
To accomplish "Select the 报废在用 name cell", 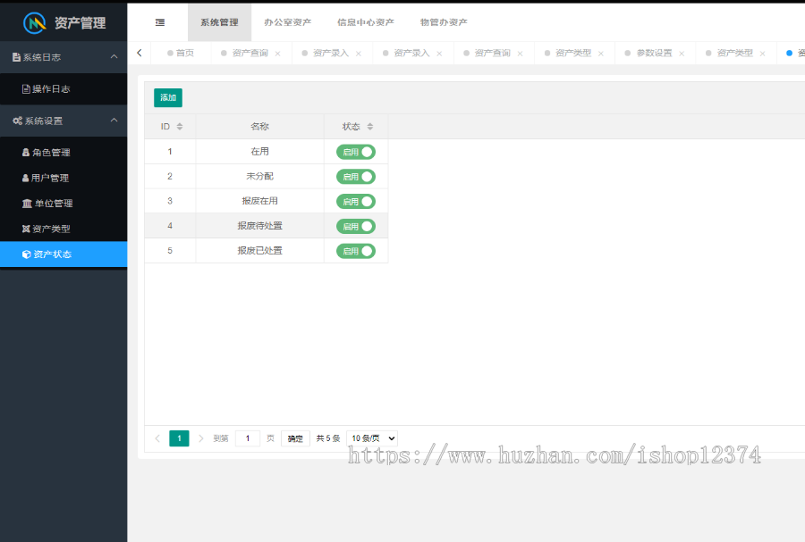I will coord(259,201).
